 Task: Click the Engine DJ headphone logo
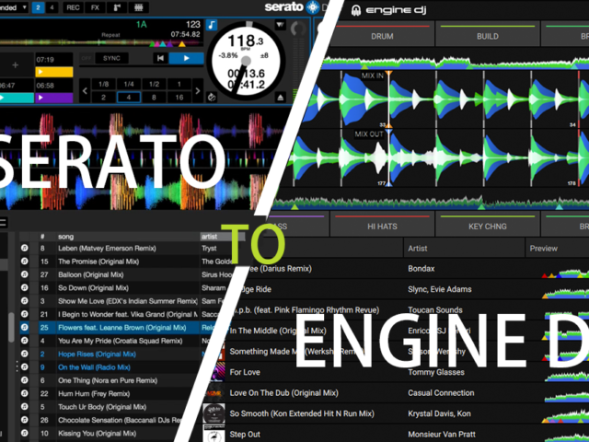[x=356, y=10]
